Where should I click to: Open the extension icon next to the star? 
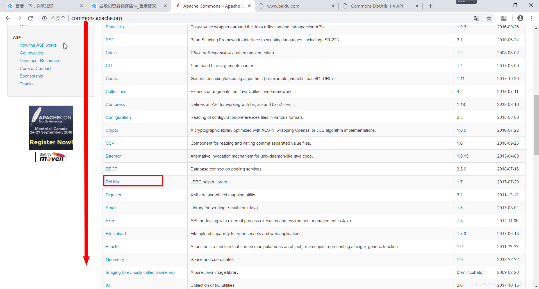(x=504, y=18)
